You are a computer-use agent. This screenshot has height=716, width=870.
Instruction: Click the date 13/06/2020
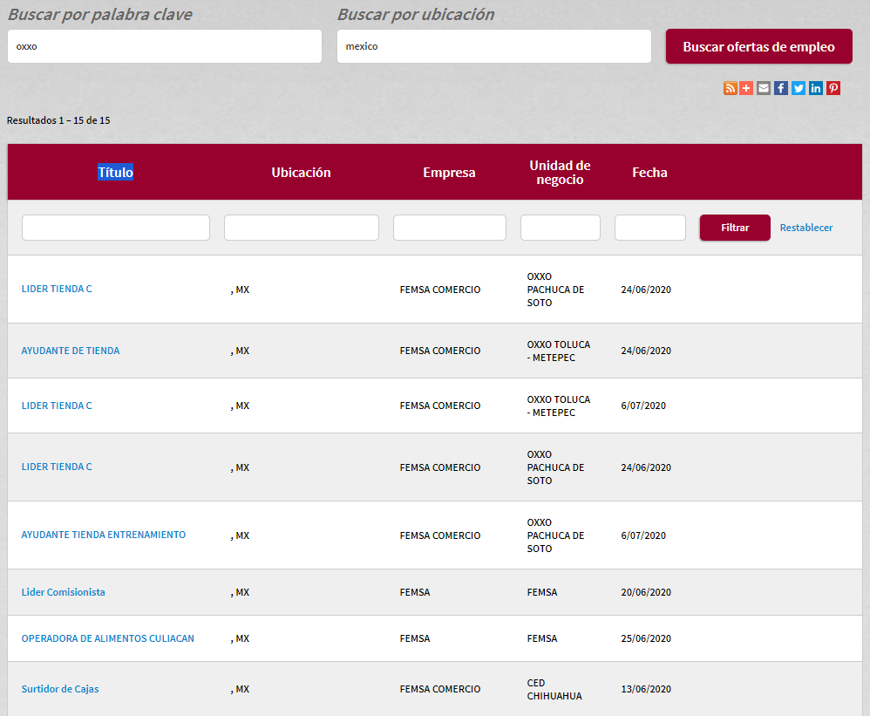tap(646, 689)
